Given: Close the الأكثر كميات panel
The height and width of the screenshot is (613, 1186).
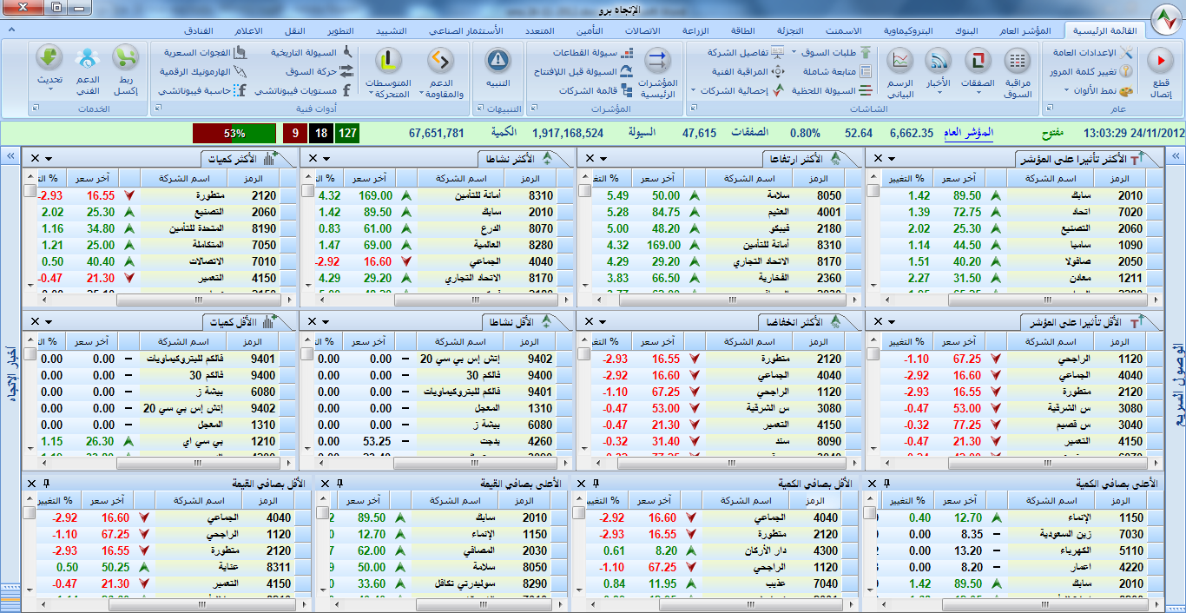Looking at the screenshot, I should (34, 158).
